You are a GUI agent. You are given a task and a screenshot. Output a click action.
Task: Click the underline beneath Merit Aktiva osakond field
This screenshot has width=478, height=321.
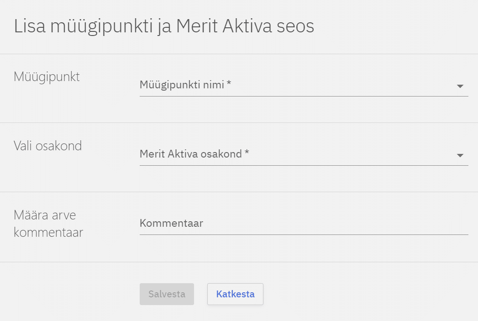pos(304,165)
